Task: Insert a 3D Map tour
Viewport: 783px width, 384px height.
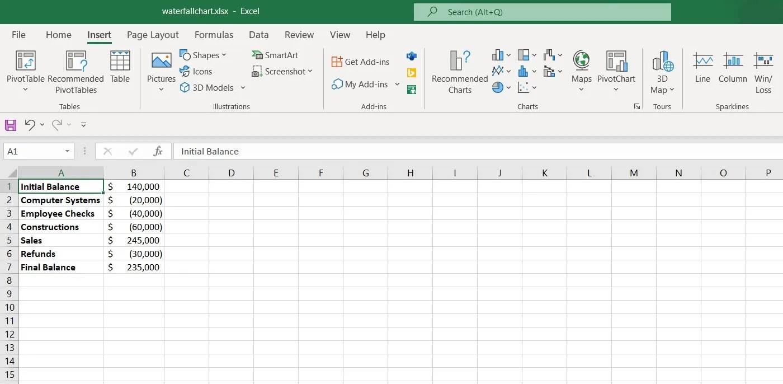Action: point(662,70)
